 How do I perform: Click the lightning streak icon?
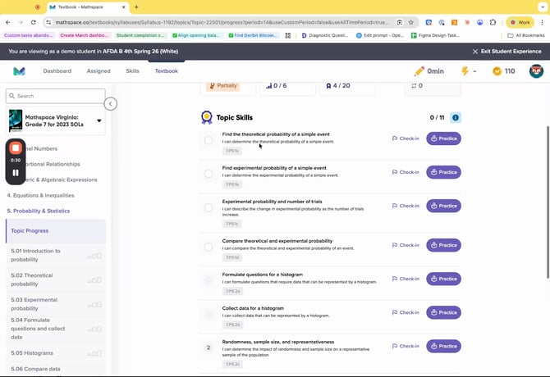pyautogui.click(x=465, y=71)
